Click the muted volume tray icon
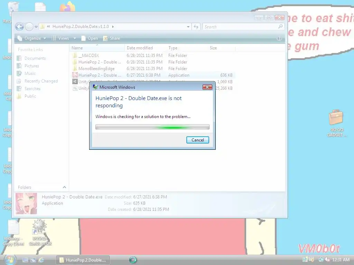 click(x=327, y=260)
